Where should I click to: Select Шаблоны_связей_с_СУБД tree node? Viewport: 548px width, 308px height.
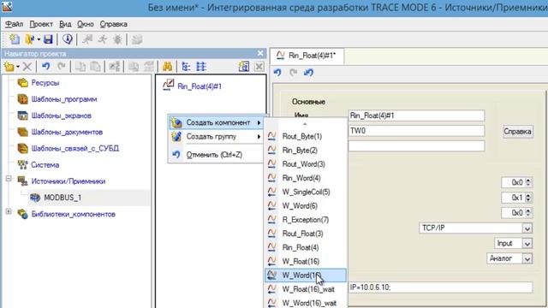(x=74, y=148)
